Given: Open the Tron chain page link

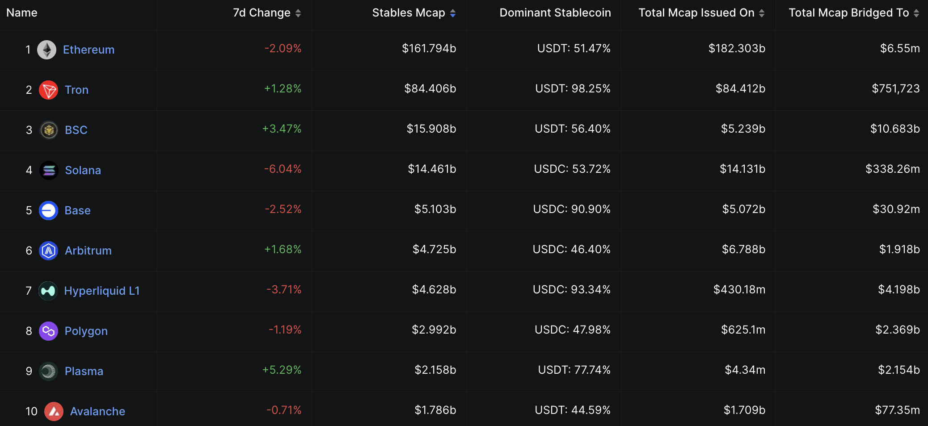Looking at the screenshot, I should point(76,90).
